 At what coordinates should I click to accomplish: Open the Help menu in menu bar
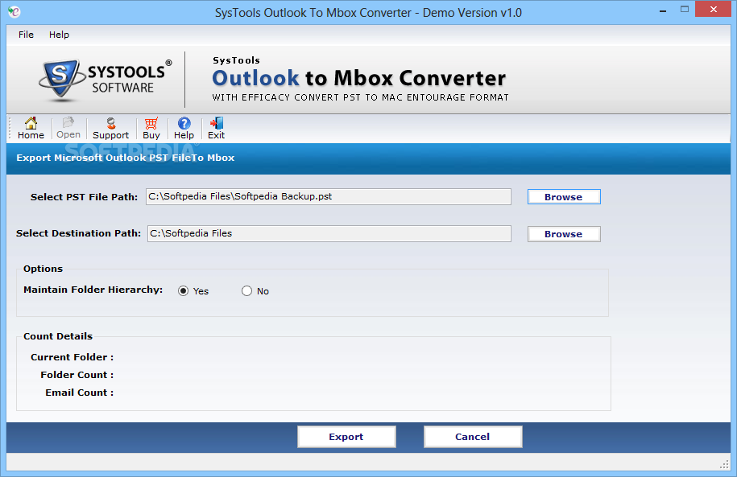pos(60,35)
